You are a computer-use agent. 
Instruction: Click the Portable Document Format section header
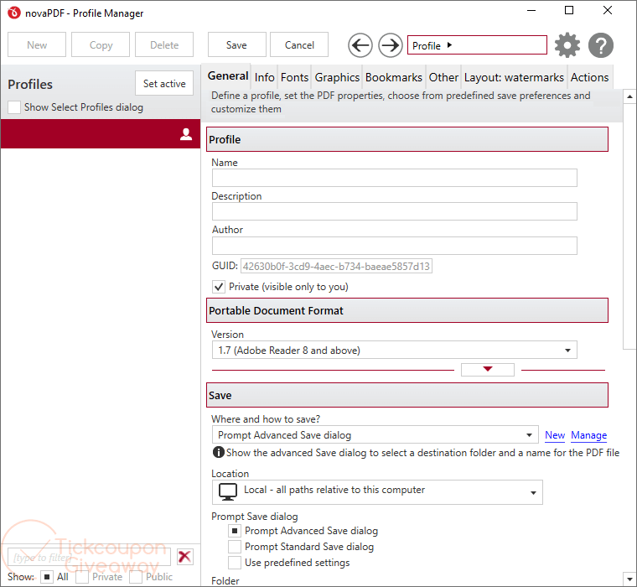click(407, 310)
